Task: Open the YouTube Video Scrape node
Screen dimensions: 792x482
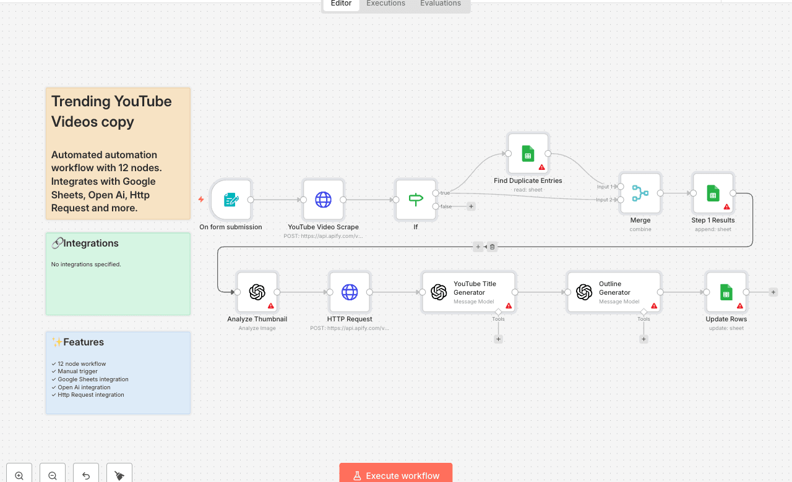Action: (x=323, y=200)
